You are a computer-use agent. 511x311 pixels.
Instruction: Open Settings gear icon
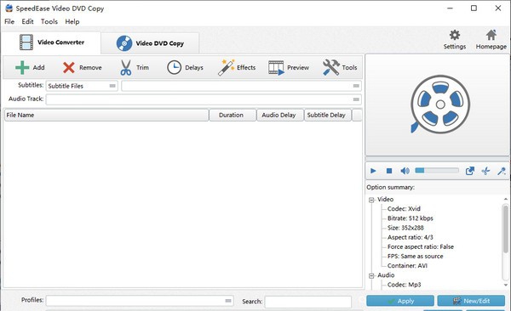coord(455,39)
